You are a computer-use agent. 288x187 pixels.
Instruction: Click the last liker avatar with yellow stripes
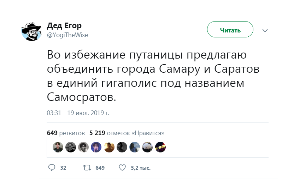[x=160, y=147]
